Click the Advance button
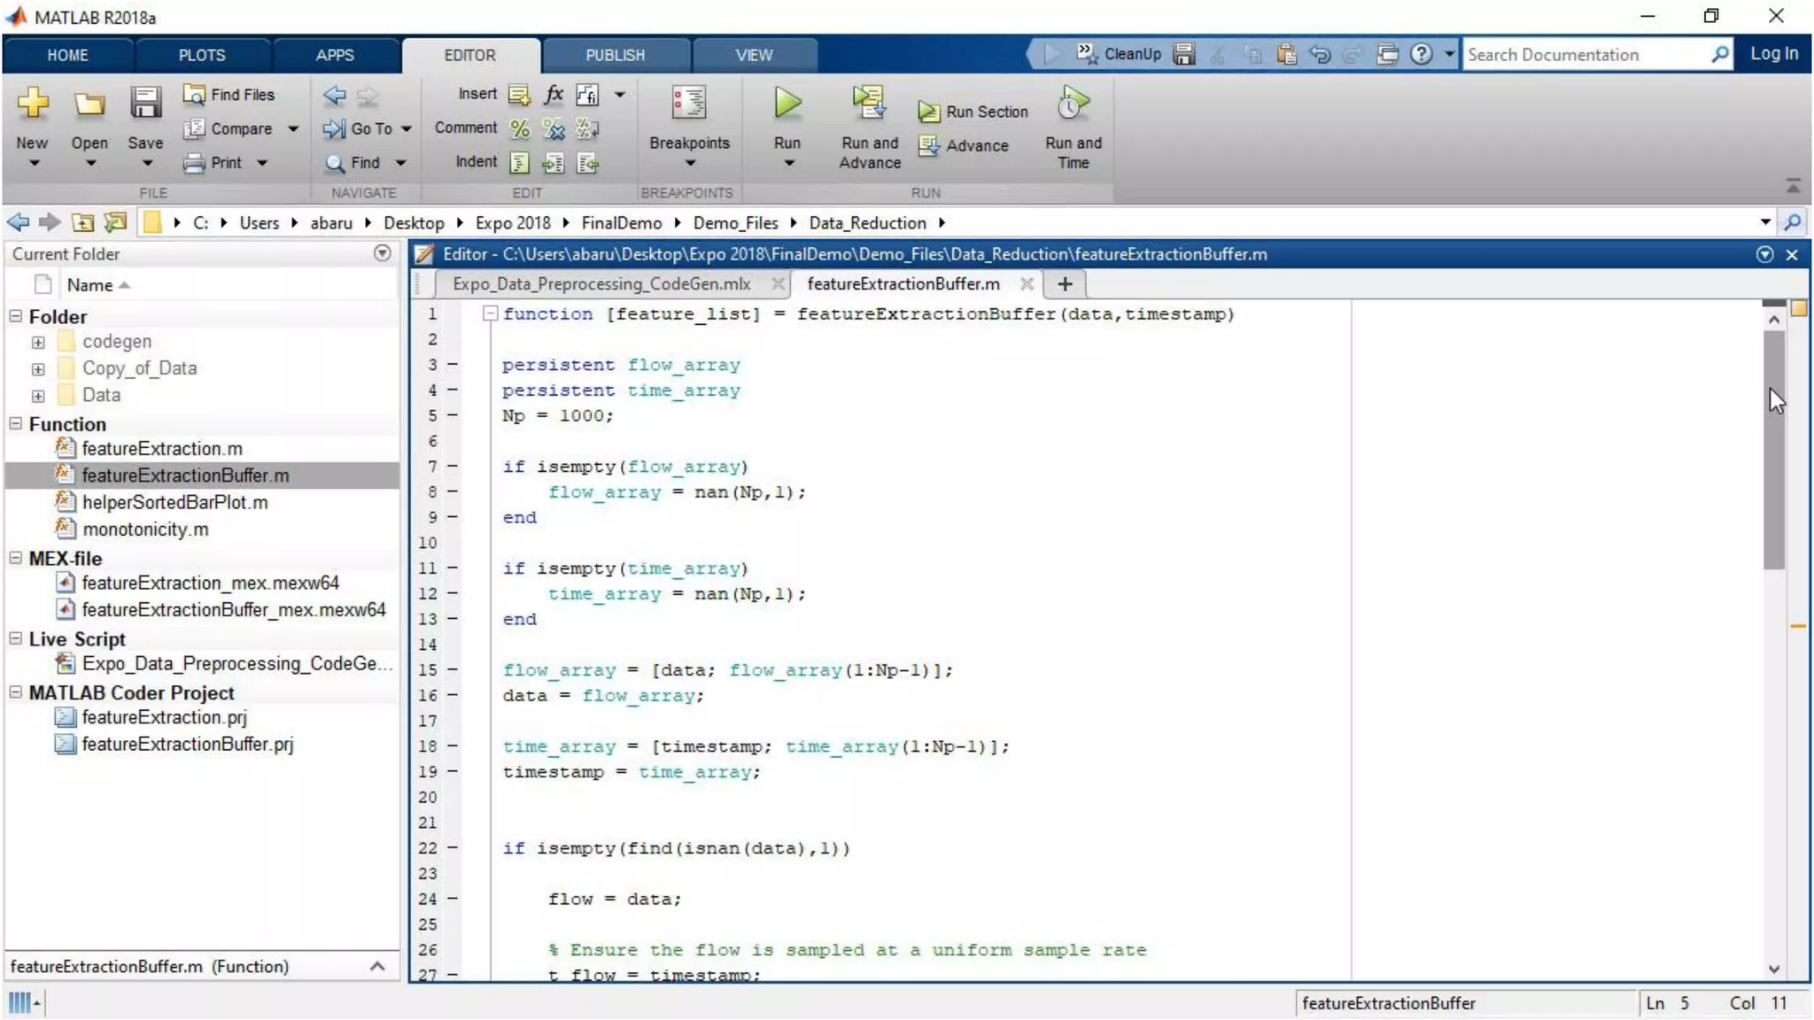Viewport: 1814px width, 1020px height. coord(964,145)
